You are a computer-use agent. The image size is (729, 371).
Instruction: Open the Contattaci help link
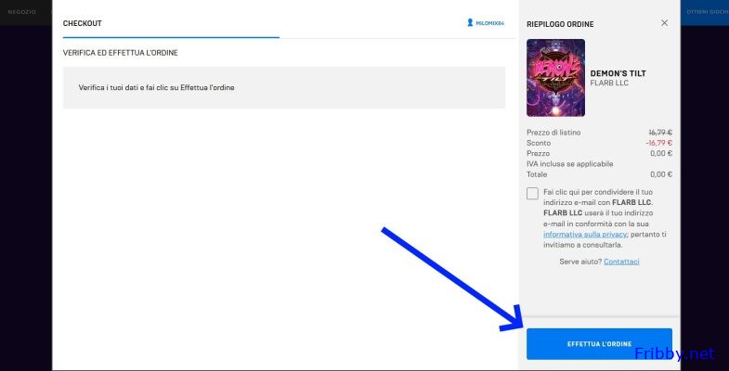coord(621,262)
